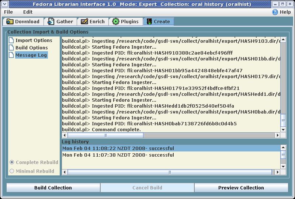Viewport: 295px width, 199px height.
Task: Click the message log vertical scrollbar thumb
Action: click(283, 121)
